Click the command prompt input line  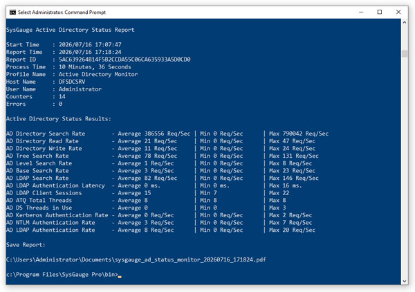[64, 275]
